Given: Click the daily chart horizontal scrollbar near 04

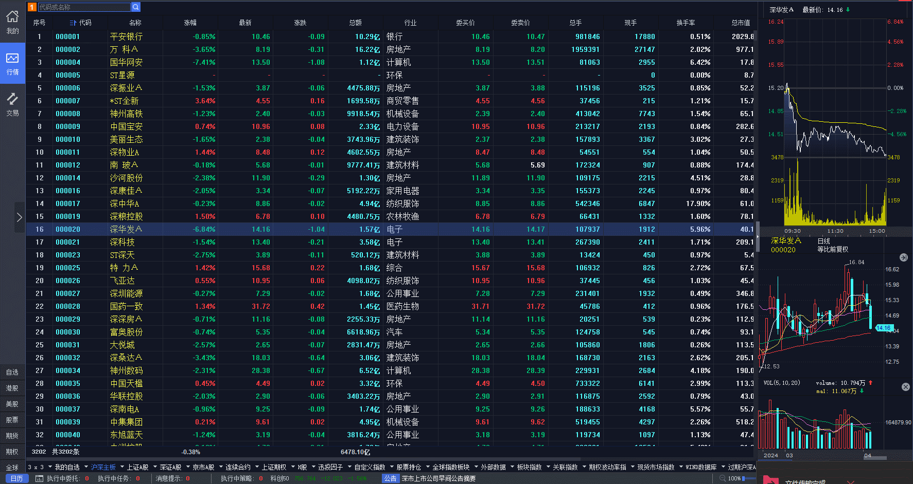Looking at the screenshot, I should 875,458.
